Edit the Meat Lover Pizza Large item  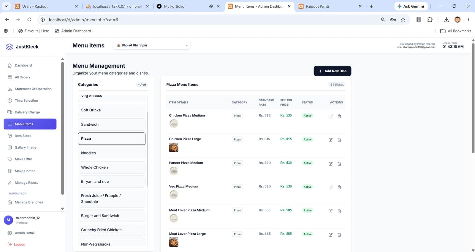(330, 235)
